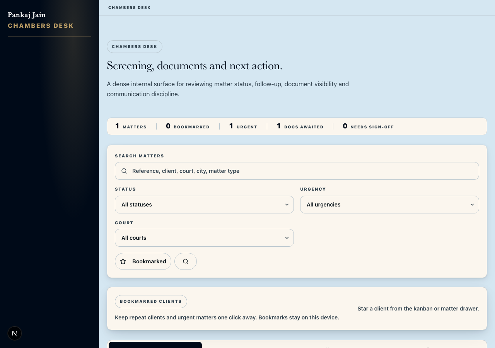Click the magnifier icon inside search field
This screenshot has width=495, height=348.
[124, 171]
